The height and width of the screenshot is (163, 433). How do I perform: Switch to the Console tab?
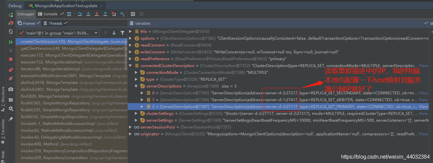(x=51, y=14)
